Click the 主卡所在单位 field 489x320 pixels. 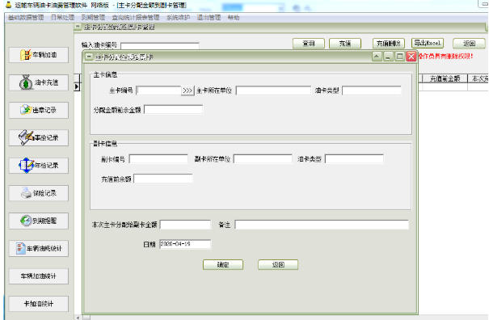coord(273,91)
